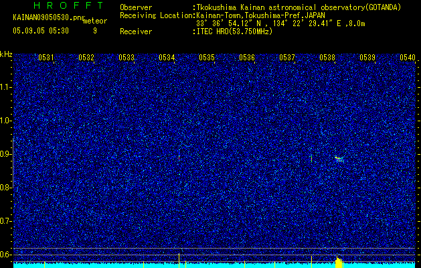The image size is (421, 268).
Task: Click the 0537 time axis label
Action: point(287,58)
